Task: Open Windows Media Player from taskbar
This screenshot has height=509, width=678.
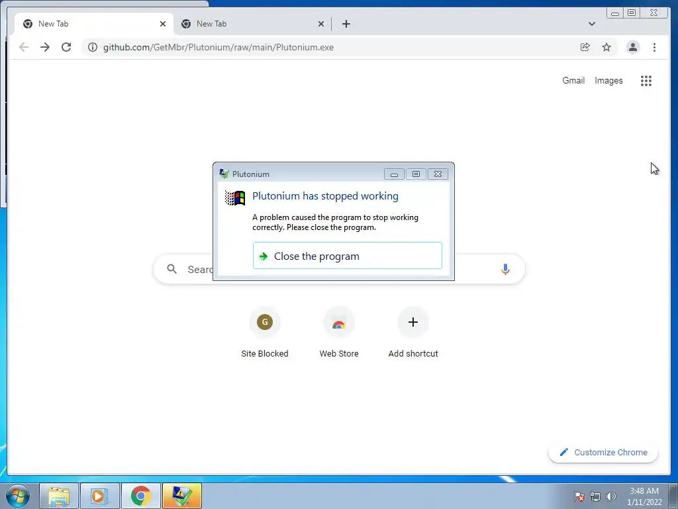Action: pyautogui.click(x=99, y=496)
